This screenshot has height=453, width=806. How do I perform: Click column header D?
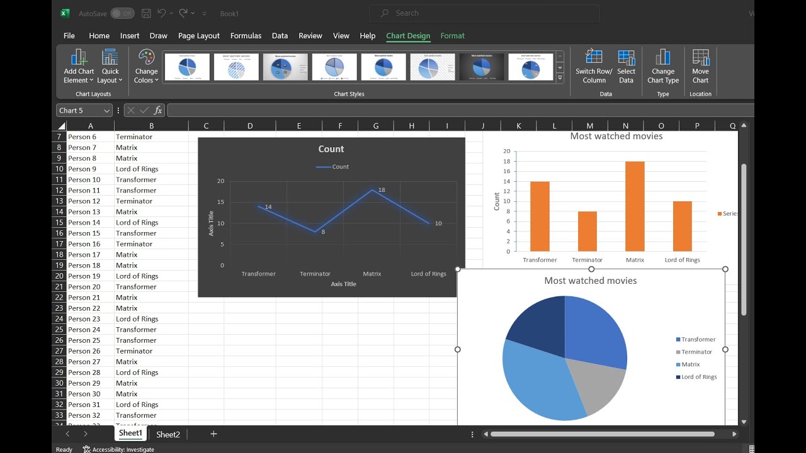(250, 126)
